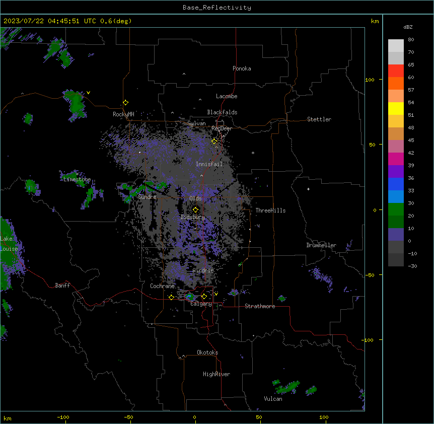Select the 65 dBZ red color swatch
This screenshot has height=424, width=434.
pos(396,71)
